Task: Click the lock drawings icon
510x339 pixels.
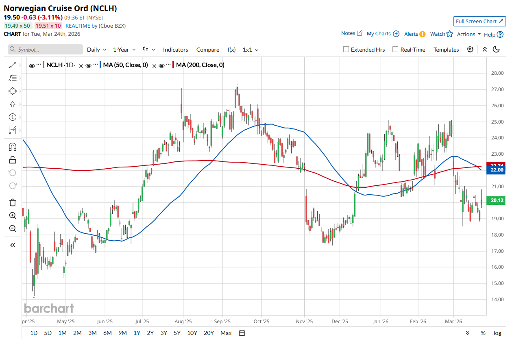Action: (13, 160)
